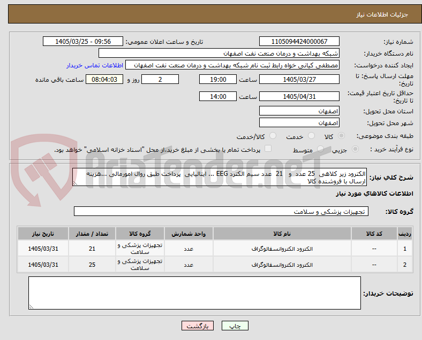Click the گروه کالا field تجهیزات پزشکی و سلامت
The width and height of the screenshot is (422, 340).
[x=221, y=211]
